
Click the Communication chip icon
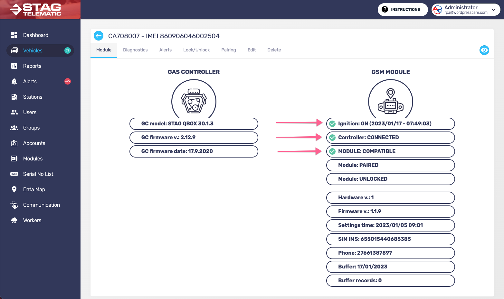pyautogui.click(x=14, y=205)
